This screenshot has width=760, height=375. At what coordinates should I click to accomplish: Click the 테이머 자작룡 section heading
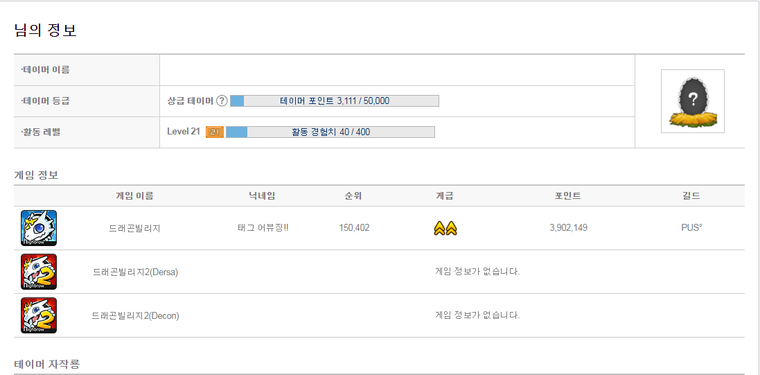click(46, 363)
